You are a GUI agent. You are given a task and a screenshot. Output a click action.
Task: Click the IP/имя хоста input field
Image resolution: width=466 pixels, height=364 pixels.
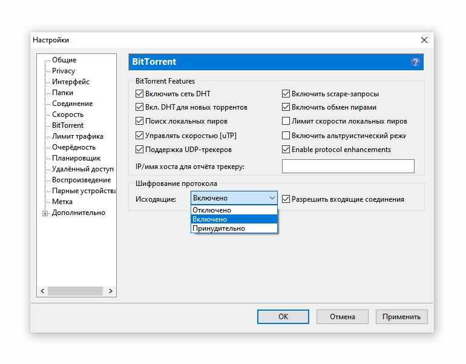348,166
